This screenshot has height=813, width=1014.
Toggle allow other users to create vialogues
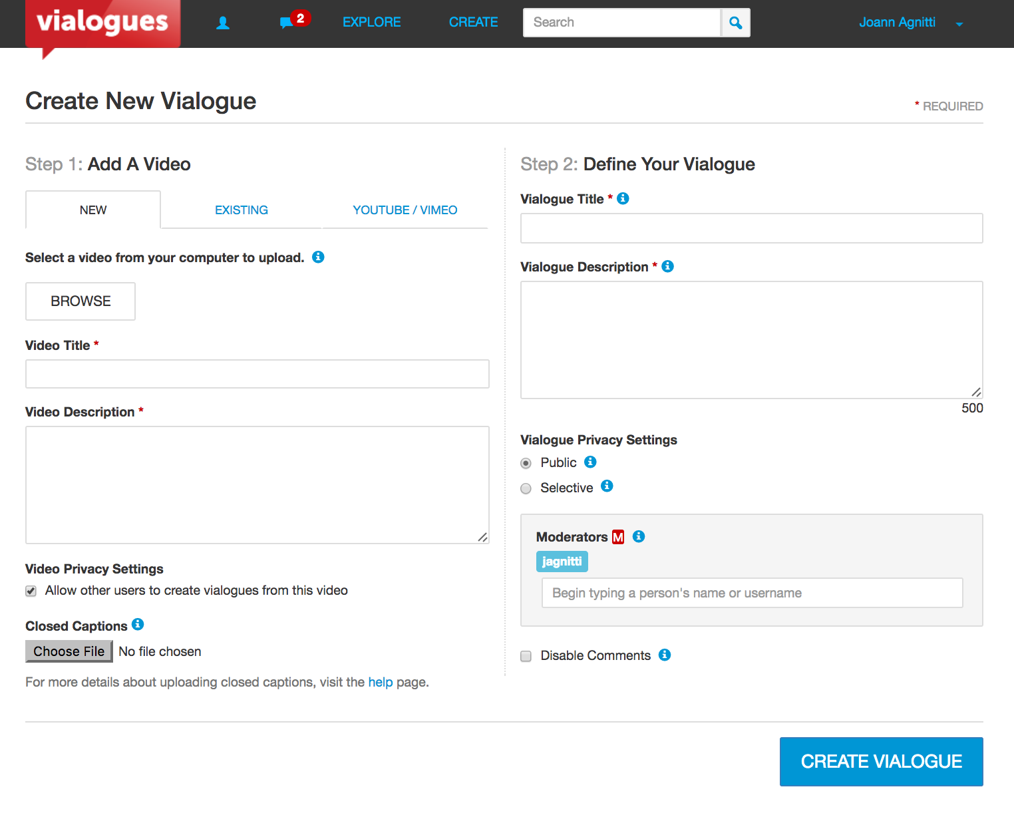tap(31, 591)
